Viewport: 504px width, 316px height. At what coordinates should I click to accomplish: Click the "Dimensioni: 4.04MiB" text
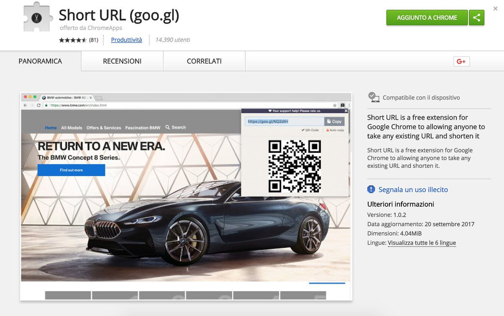click(x=394, y=233)
